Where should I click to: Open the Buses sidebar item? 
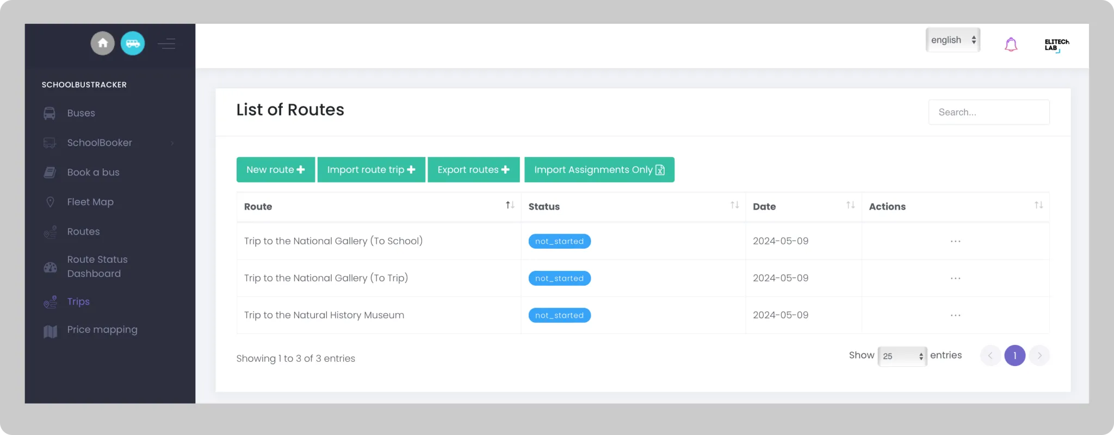[81, 113]
